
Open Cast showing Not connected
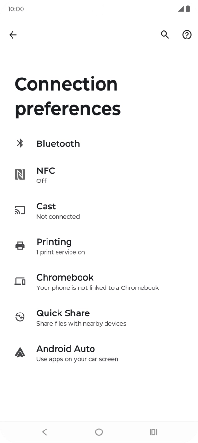click(x=99, y=210)
